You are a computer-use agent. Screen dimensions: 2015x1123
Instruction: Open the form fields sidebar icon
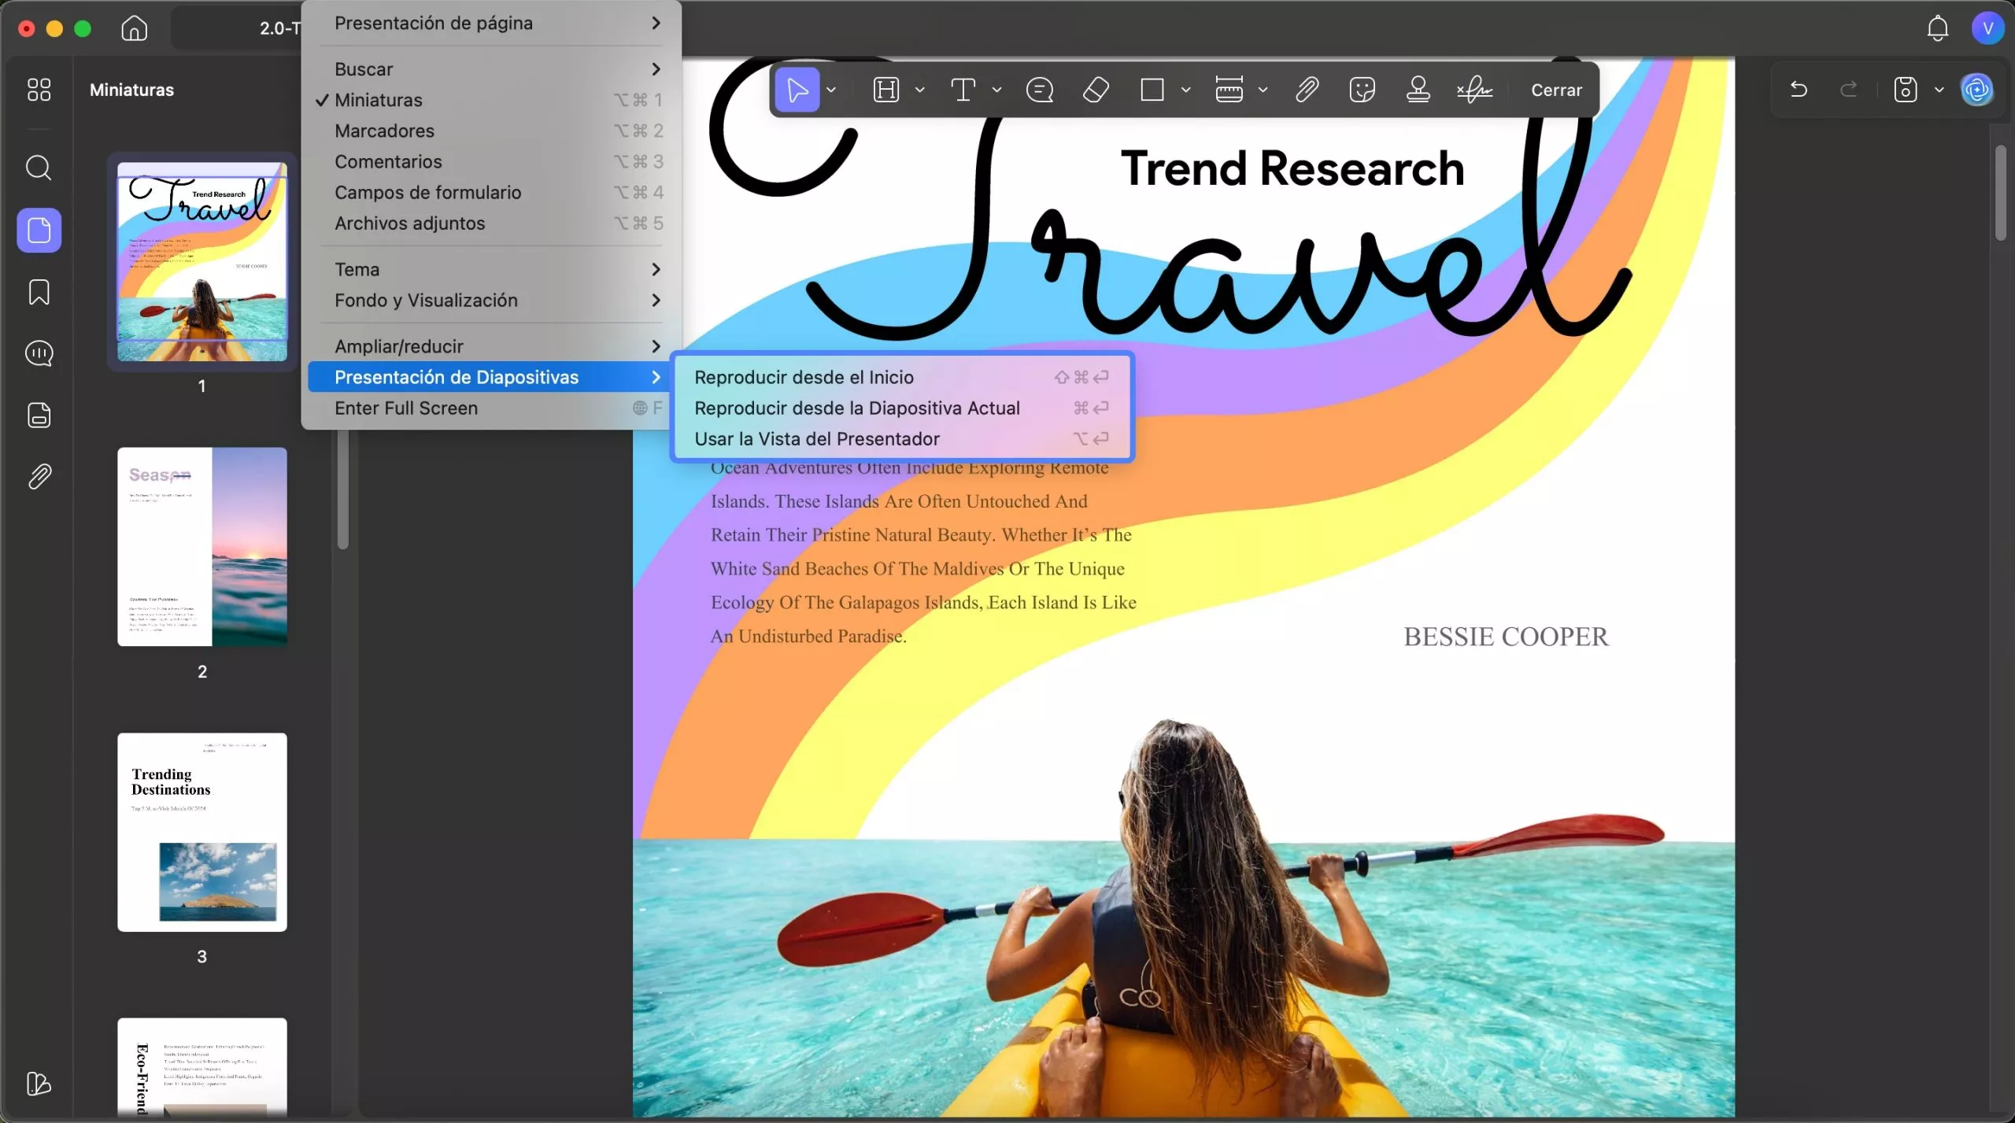(39, 415)
